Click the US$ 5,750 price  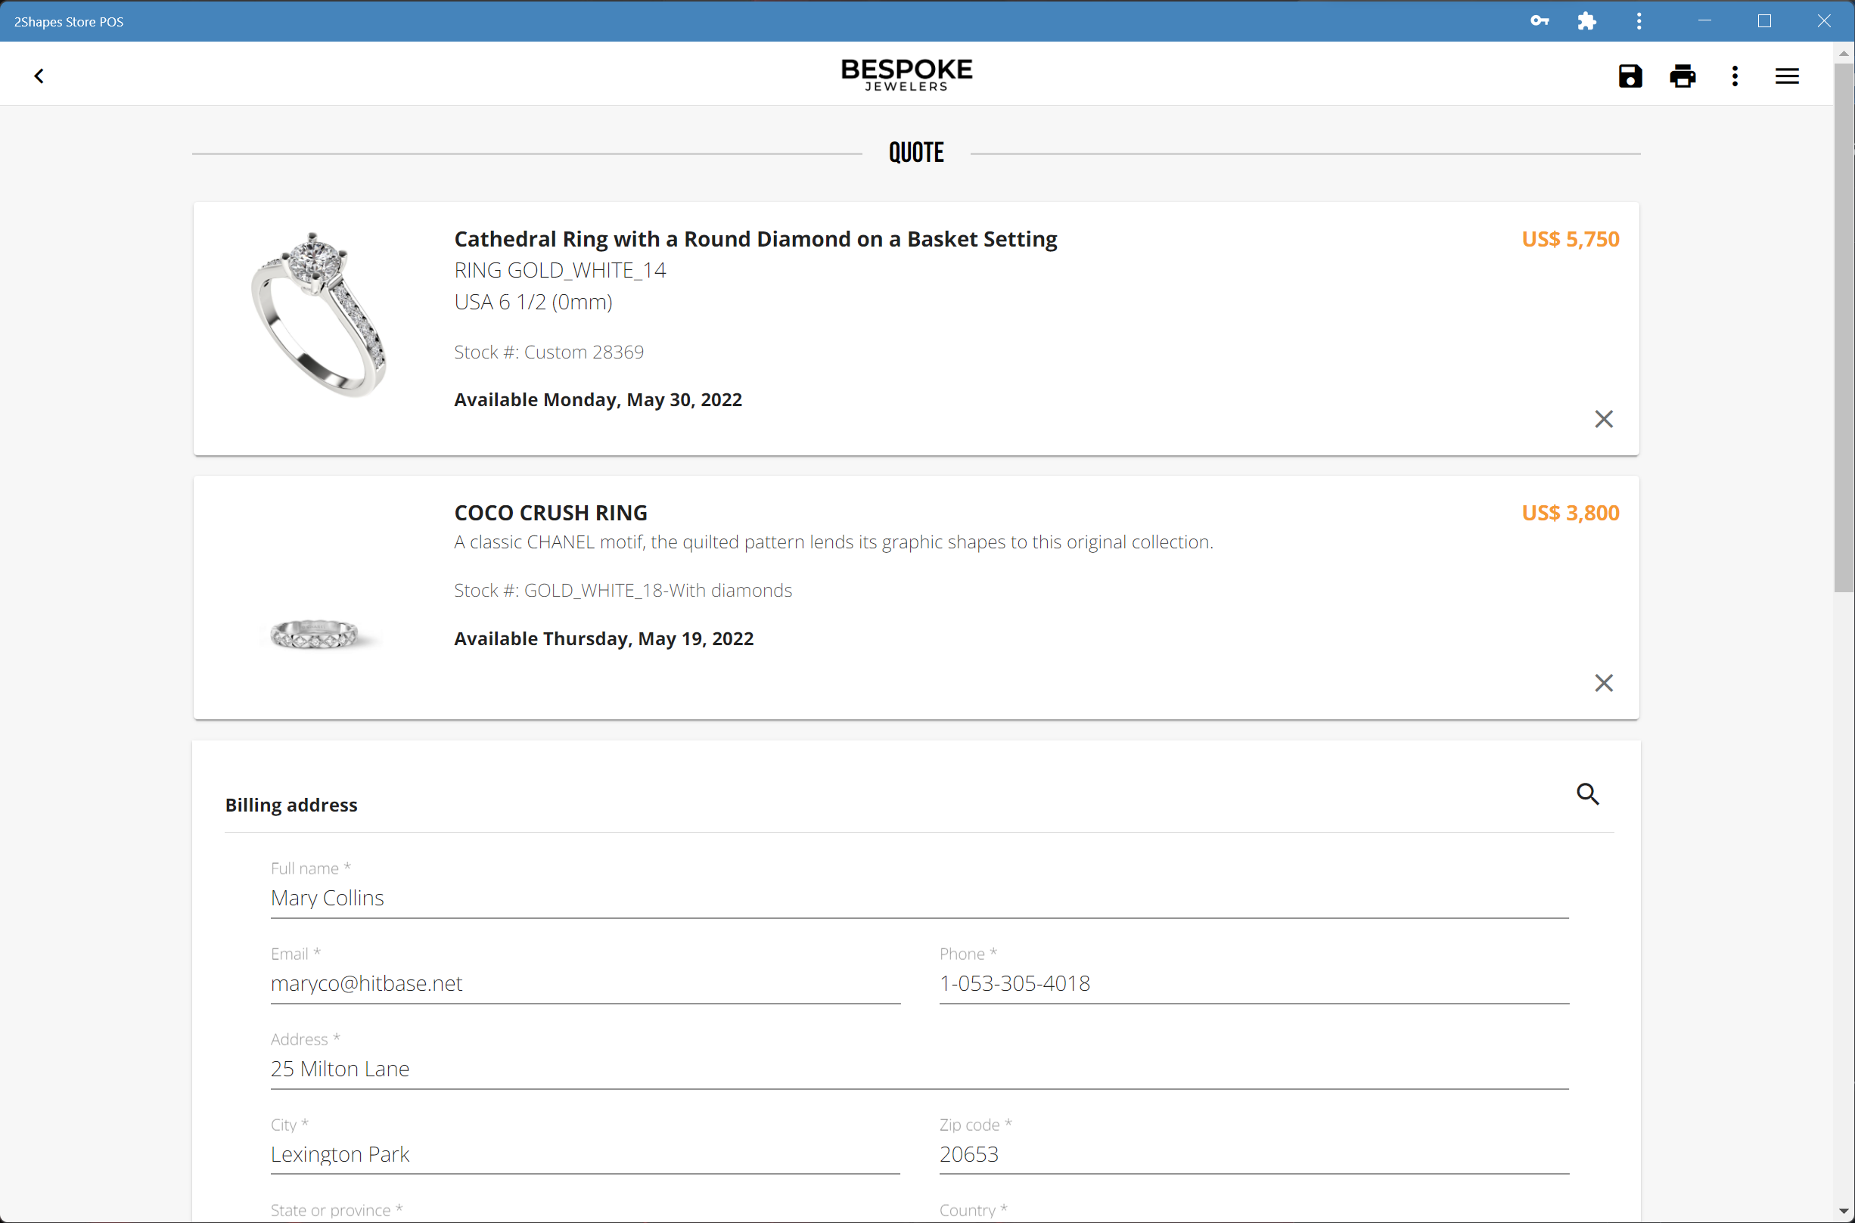tap(1571, 239)
